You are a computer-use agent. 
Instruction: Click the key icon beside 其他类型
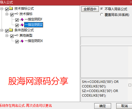point(16,35)
